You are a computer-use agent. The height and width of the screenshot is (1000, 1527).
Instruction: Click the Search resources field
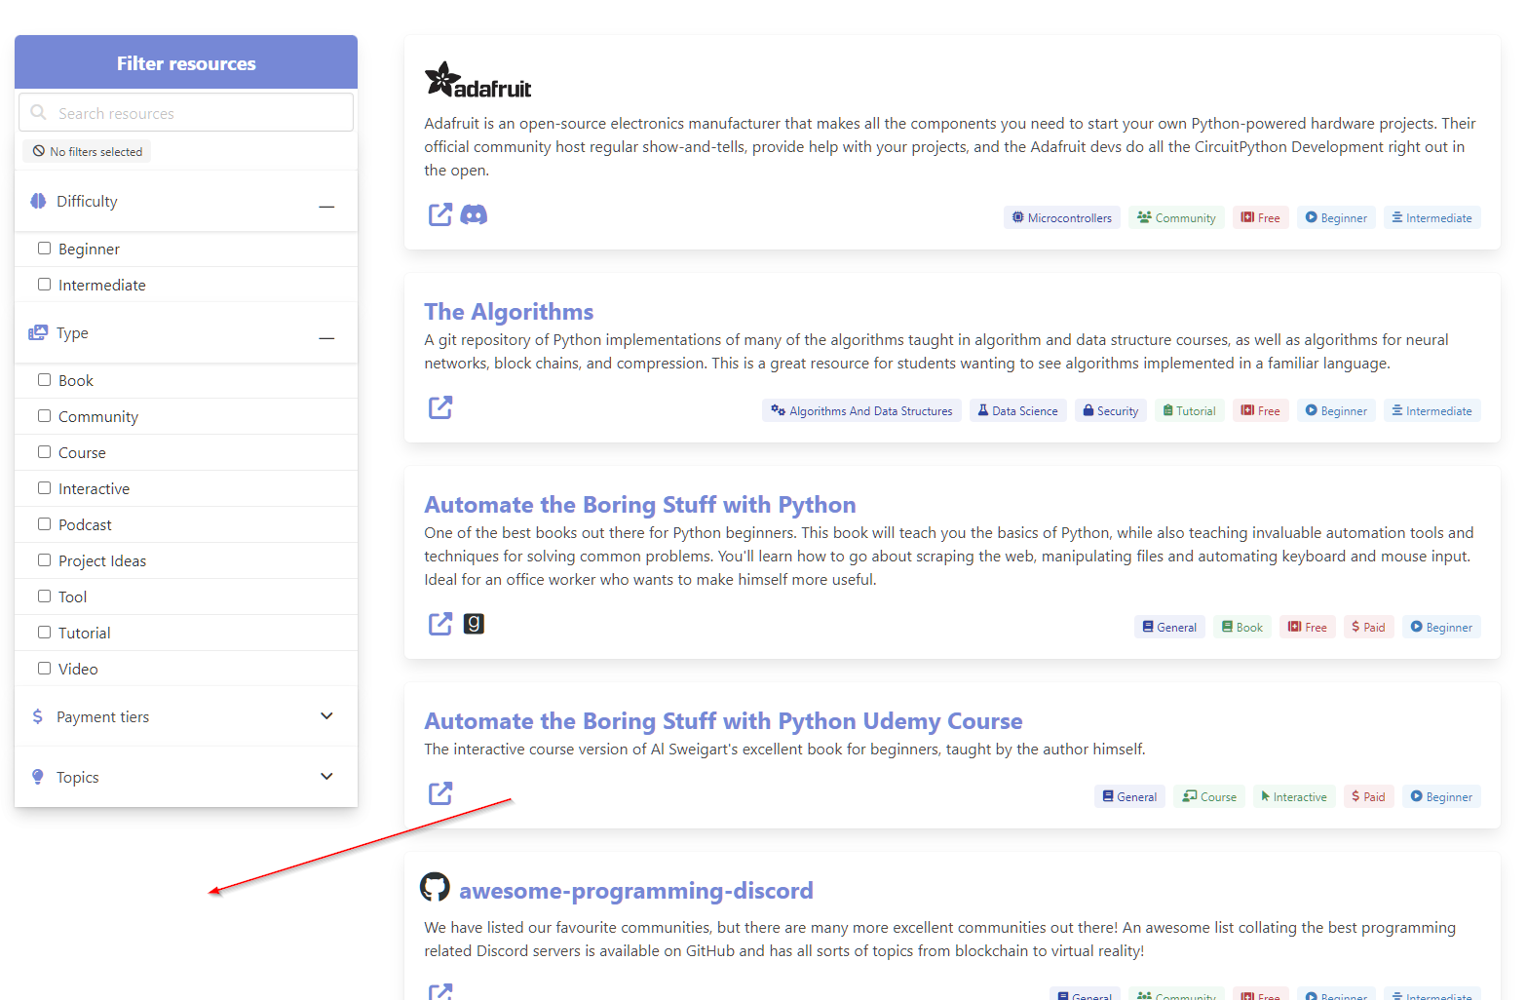(186, 112)
